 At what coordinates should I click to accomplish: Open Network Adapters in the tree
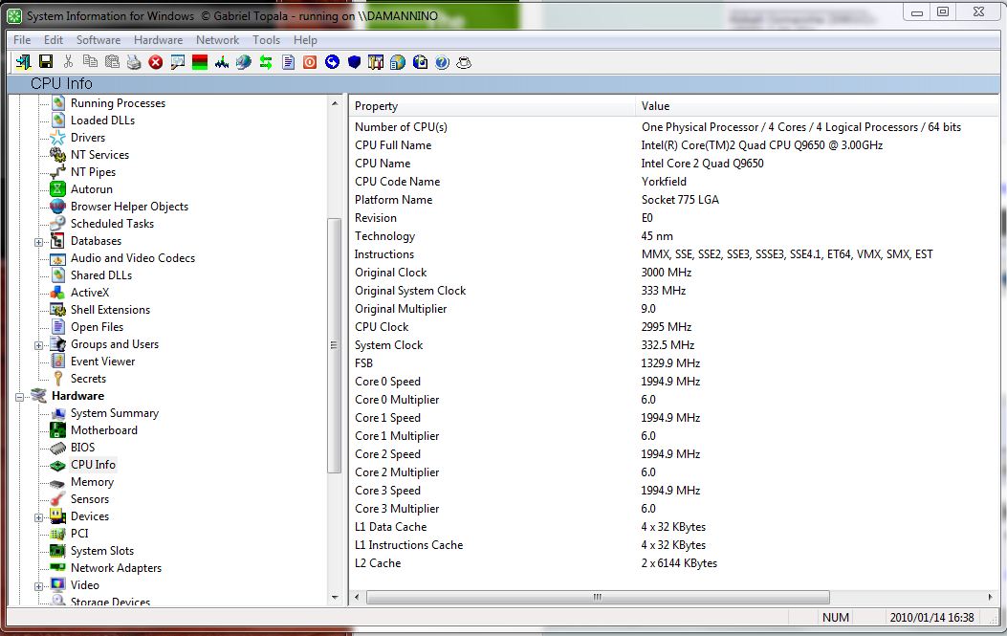[116, 568]
